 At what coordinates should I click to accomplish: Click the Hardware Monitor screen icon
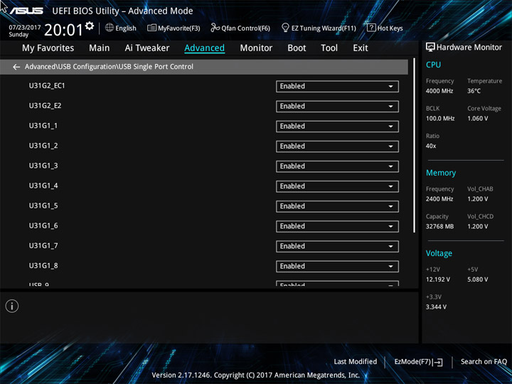430,48
